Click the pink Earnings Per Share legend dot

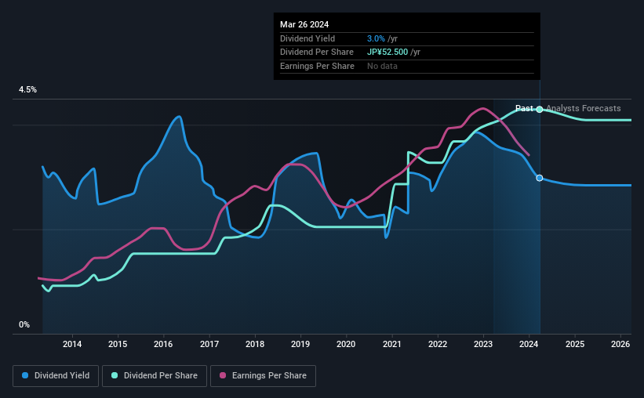coord(223,375)
